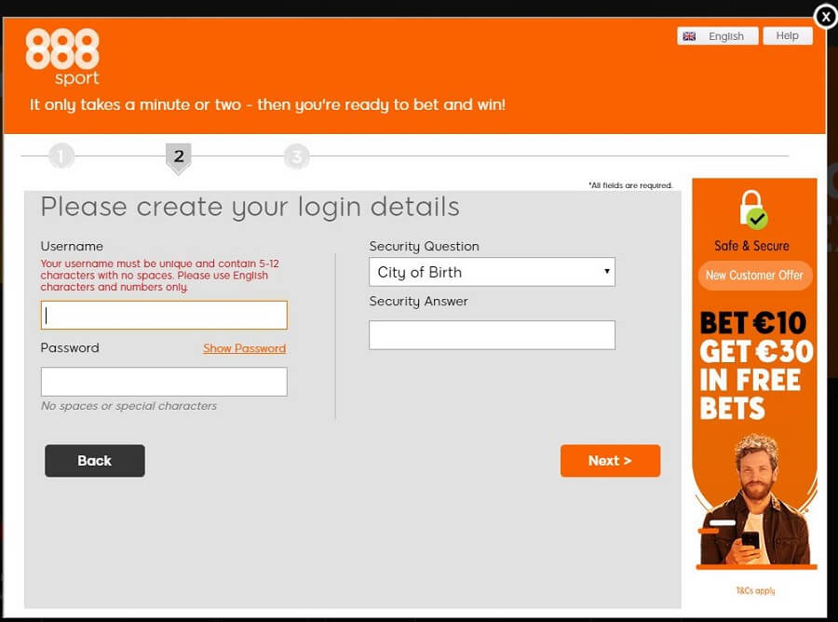The height and width of the screenshot is (622, 838).
Task: Expand the Security Question dropdown
Action: pos(492,272)
